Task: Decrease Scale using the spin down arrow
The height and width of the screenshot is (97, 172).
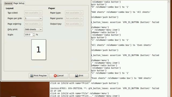Action: [34, 36]
